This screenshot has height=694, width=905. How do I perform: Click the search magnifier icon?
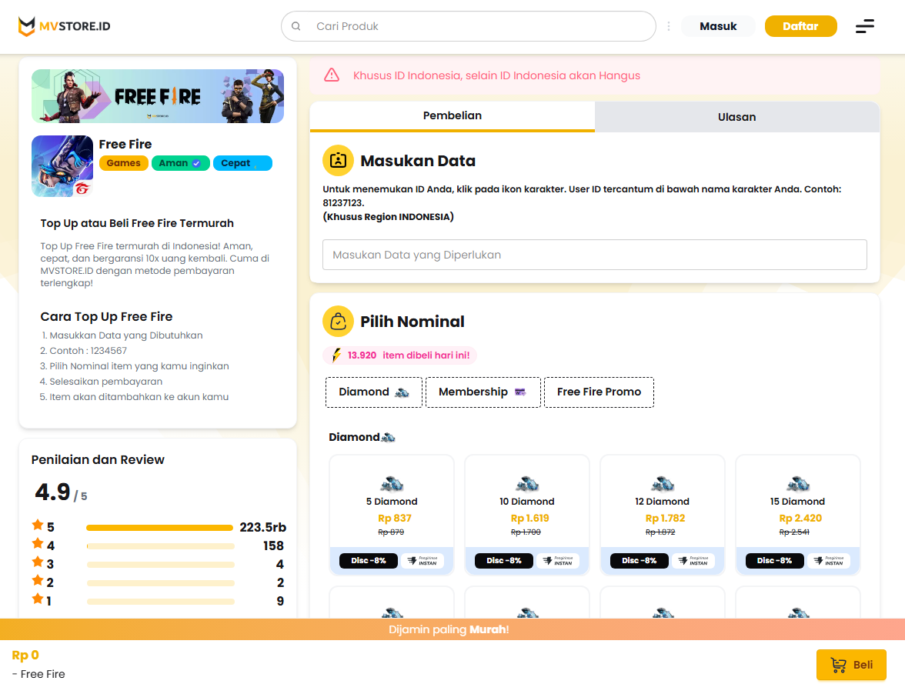(296, 26)
